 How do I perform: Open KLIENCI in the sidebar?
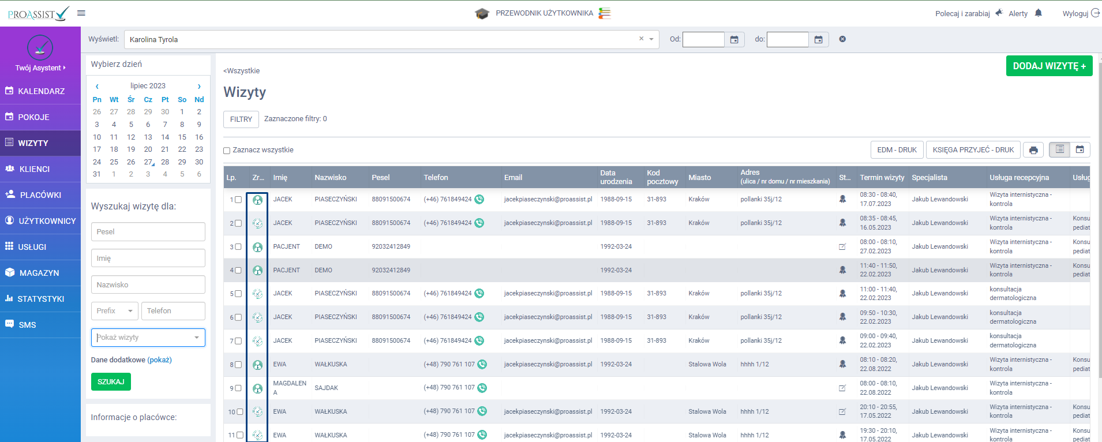[x=40, y=169]
